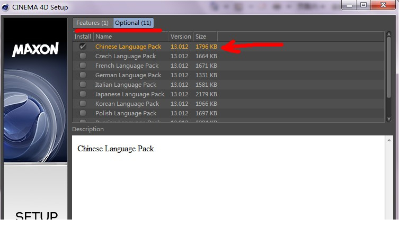Image resolution: width=399 pixels, height=228 pixels.
Task: Click the 1697 KB size value
Action: (x=206, y=113)
